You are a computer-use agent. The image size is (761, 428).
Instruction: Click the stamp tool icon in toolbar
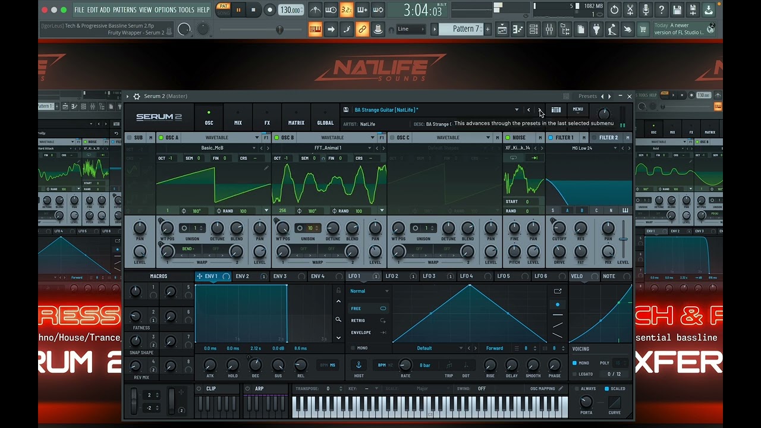tap(378, 29)
